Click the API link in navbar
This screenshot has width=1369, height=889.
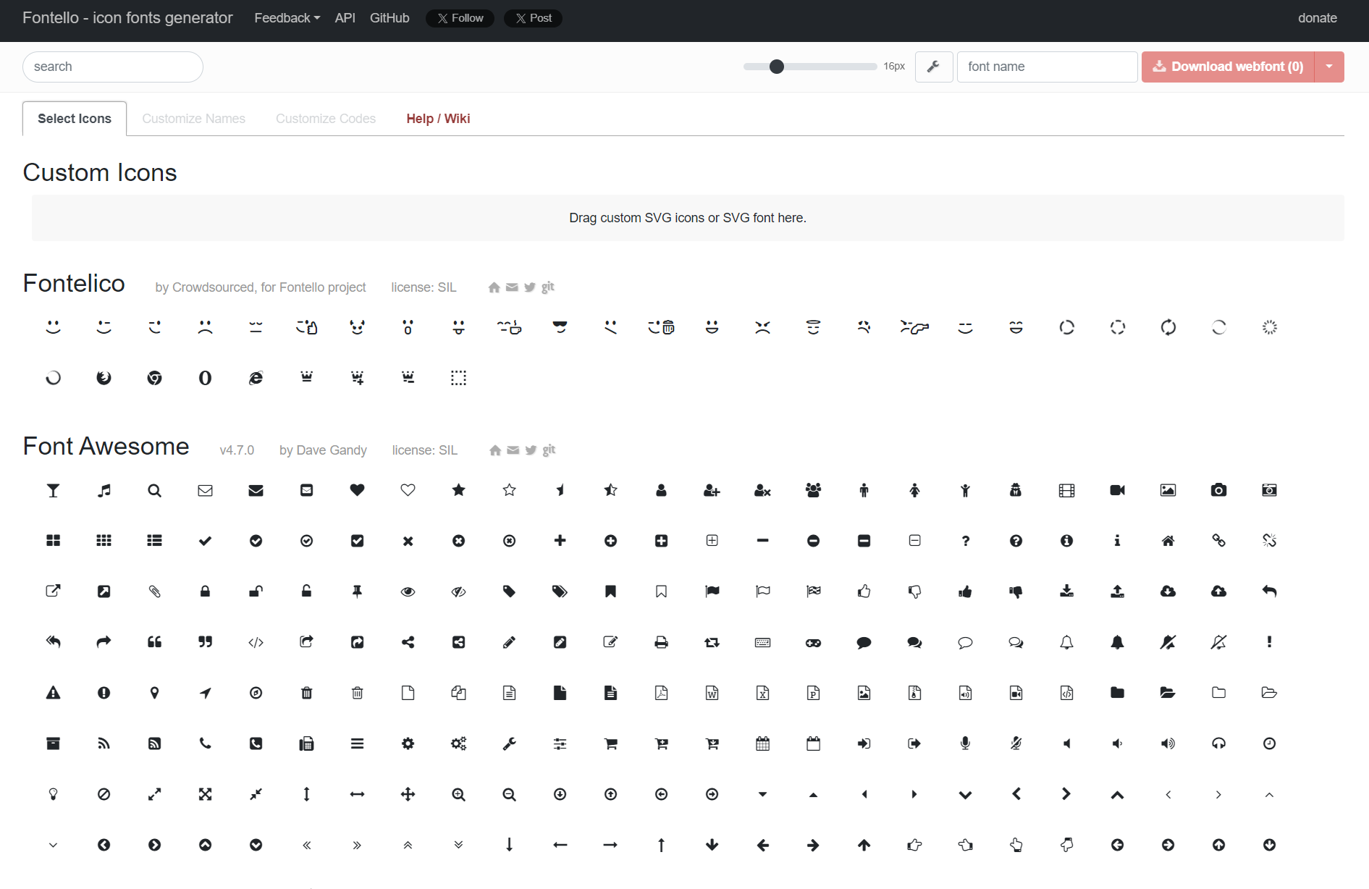pyautogui.click(x=345, y=18)
